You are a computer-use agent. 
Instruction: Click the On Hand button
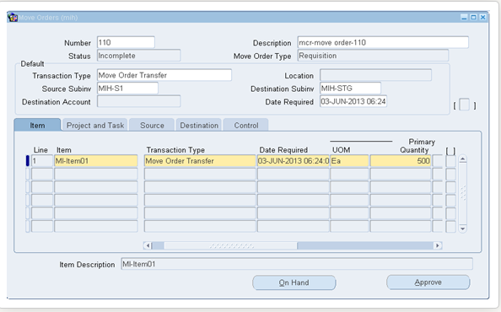294,282
